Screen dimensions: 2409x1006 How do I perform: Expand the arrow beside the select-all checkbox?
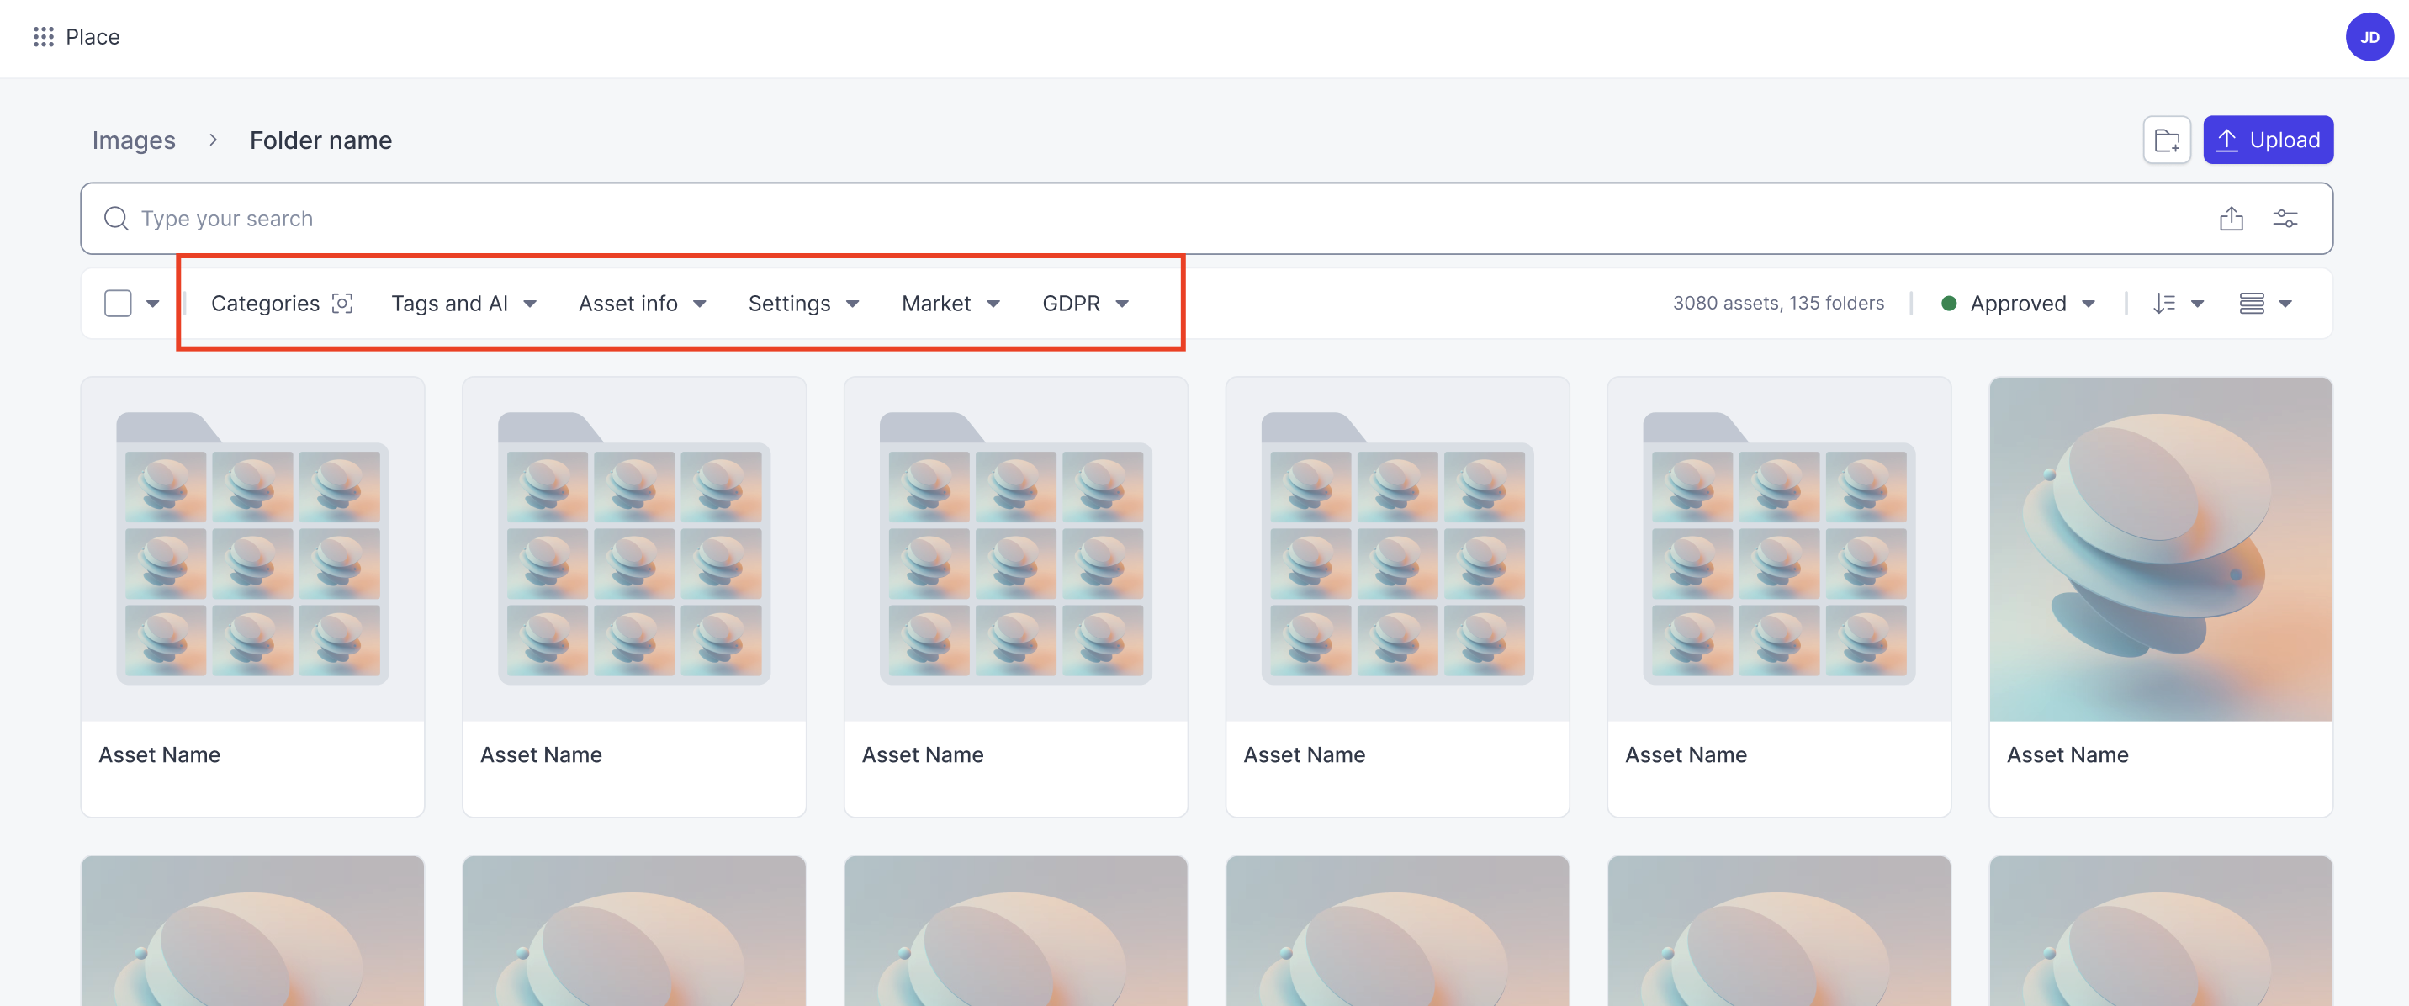152,304
